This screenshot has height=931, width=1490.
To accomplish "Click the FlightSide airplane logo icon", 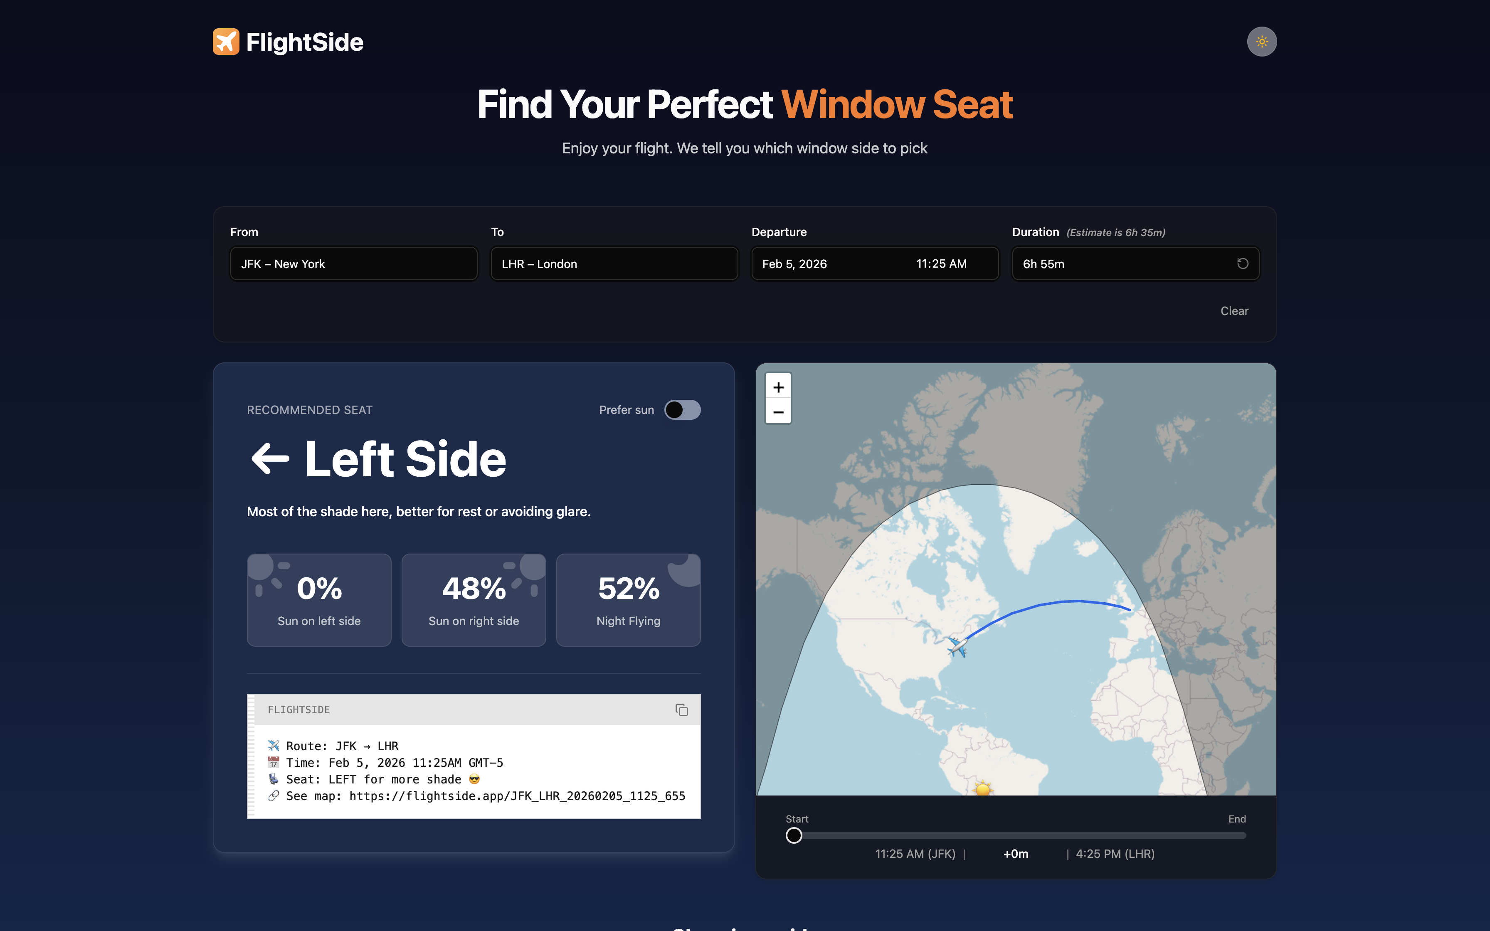I will coord(226,42).
